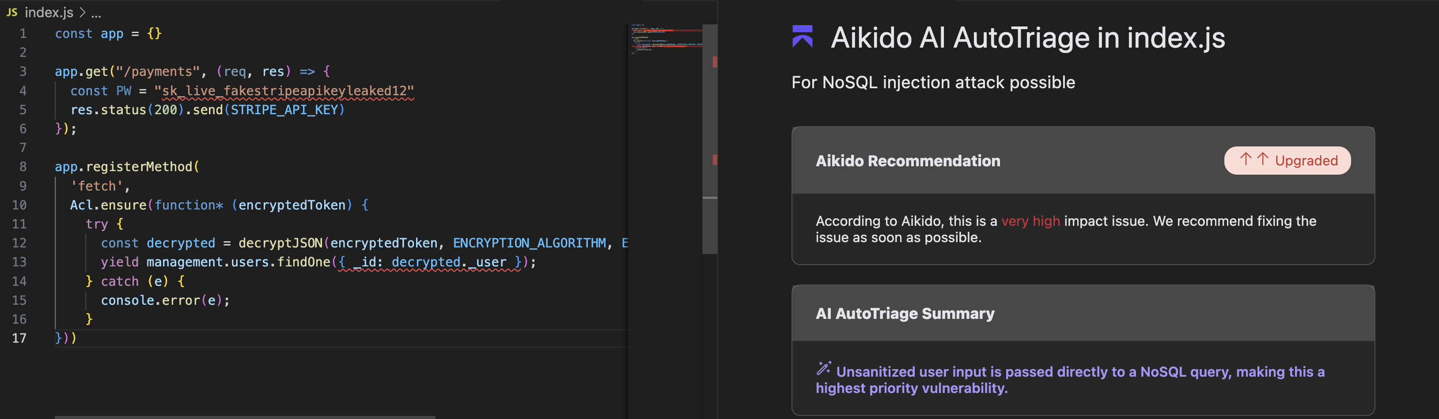Click line number 13 in the gutter
The width and height of the screenshot is (1439, 419).
click(19, 262)
